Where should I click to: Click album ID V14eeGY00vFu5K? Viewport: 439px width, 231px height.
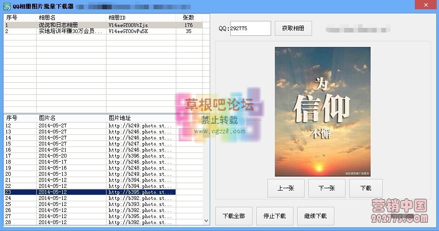pos(128,31)
